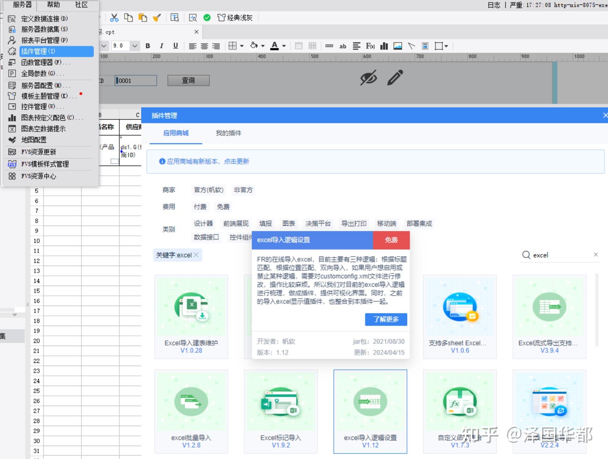Filter by 官方(帆软) merchant
The image size is (608, 459).
(x=209, y=190)
